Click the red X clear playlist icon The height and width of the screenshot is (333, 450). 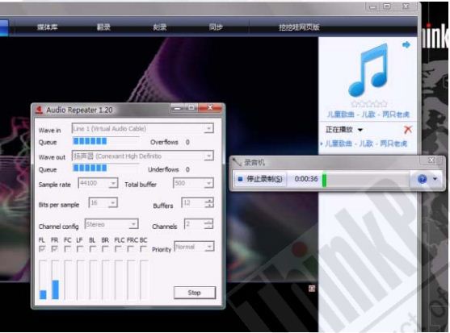(407, 130)
